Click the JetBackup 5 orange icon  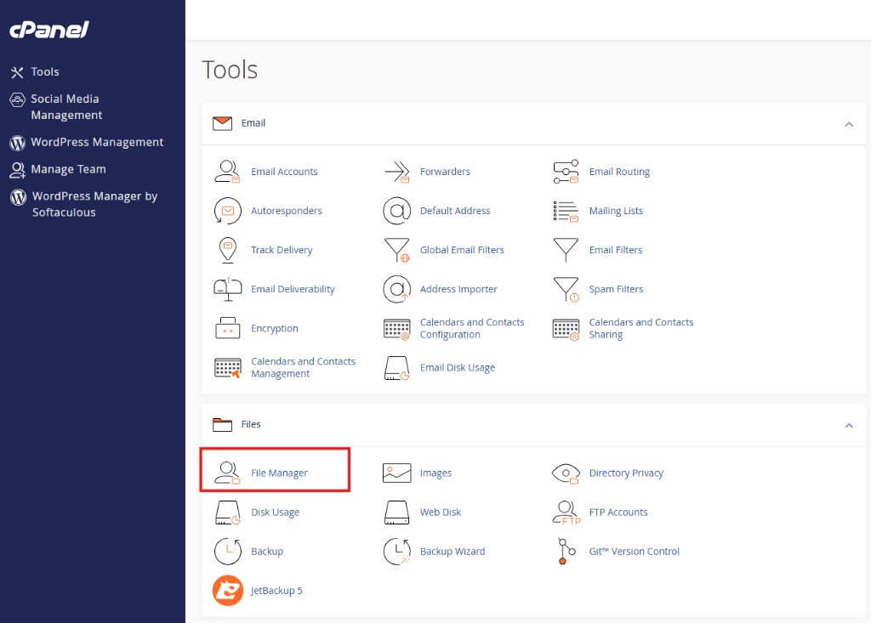(227, 590)
